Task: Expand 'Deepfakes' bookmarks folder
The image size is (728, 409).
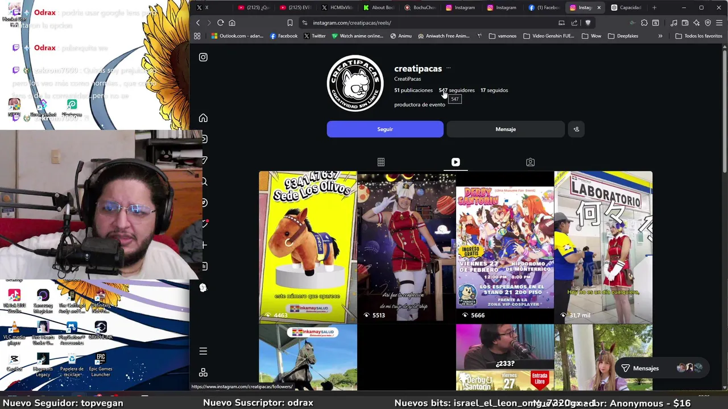Action: point(623,36)
